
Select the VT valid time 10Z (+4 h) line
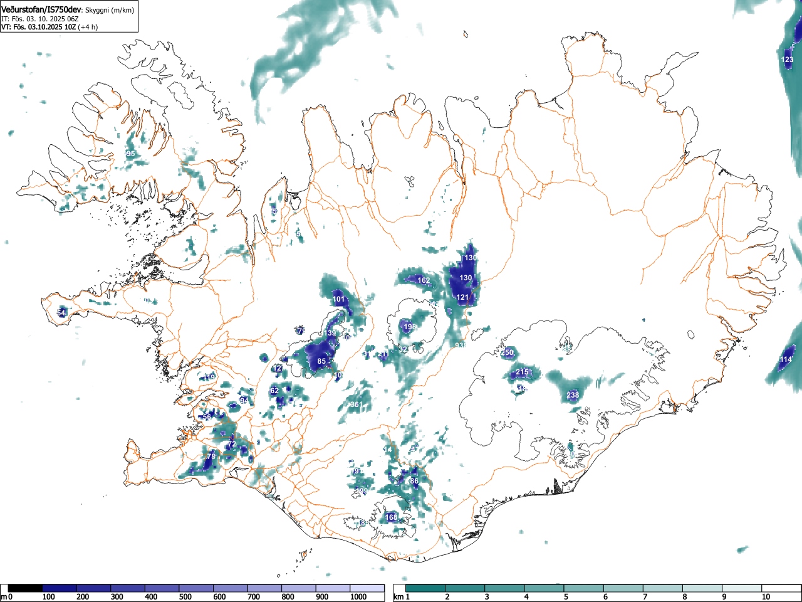pos(49,27)
